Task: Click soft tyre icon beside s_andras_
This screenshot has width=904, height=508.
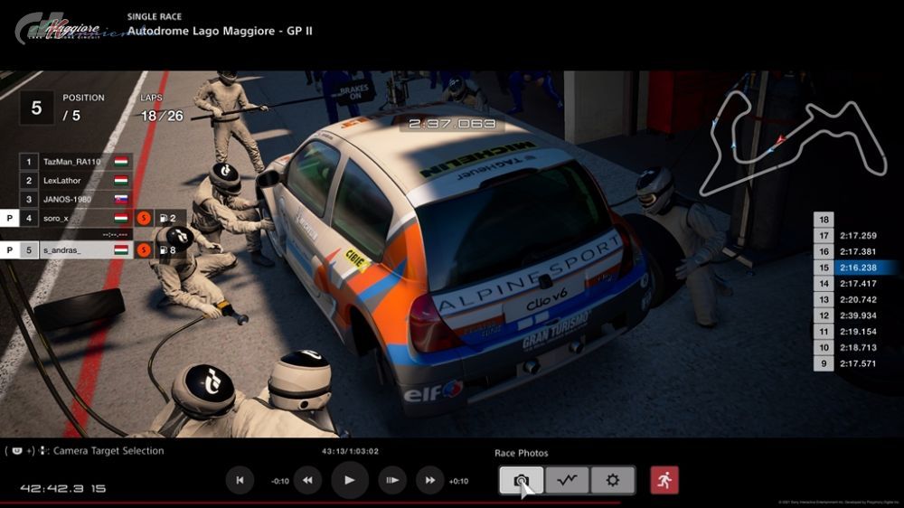Action: (x=144, y=250)
